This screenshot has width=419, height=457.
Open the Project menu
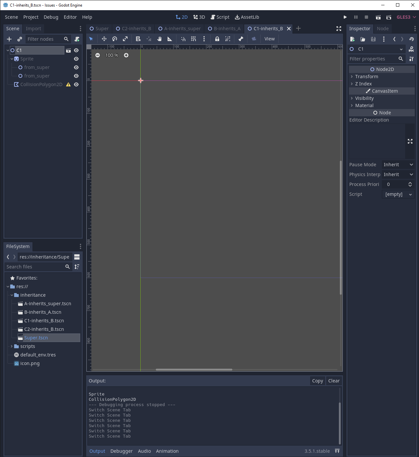pyautogui.click(x=31, y=17)
